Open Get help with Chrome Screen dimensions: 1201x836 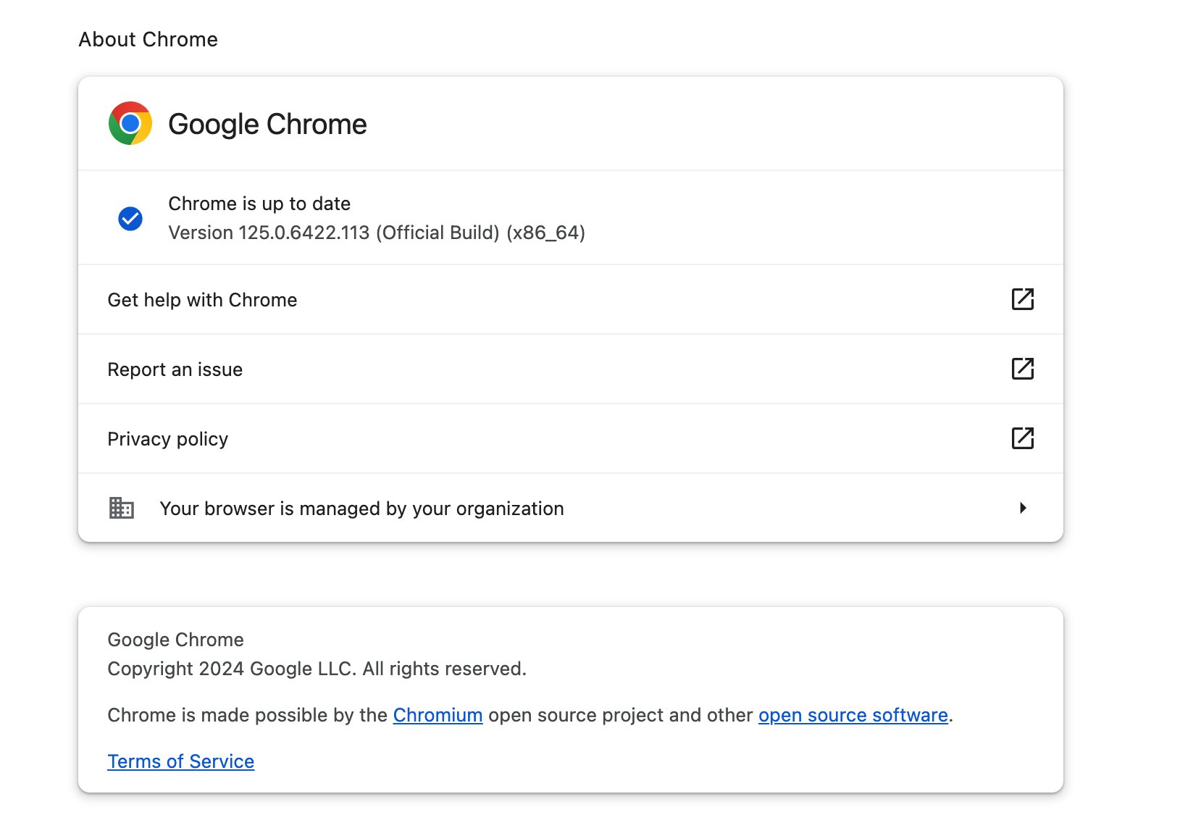pyautogui.click(x=571, y=299)
